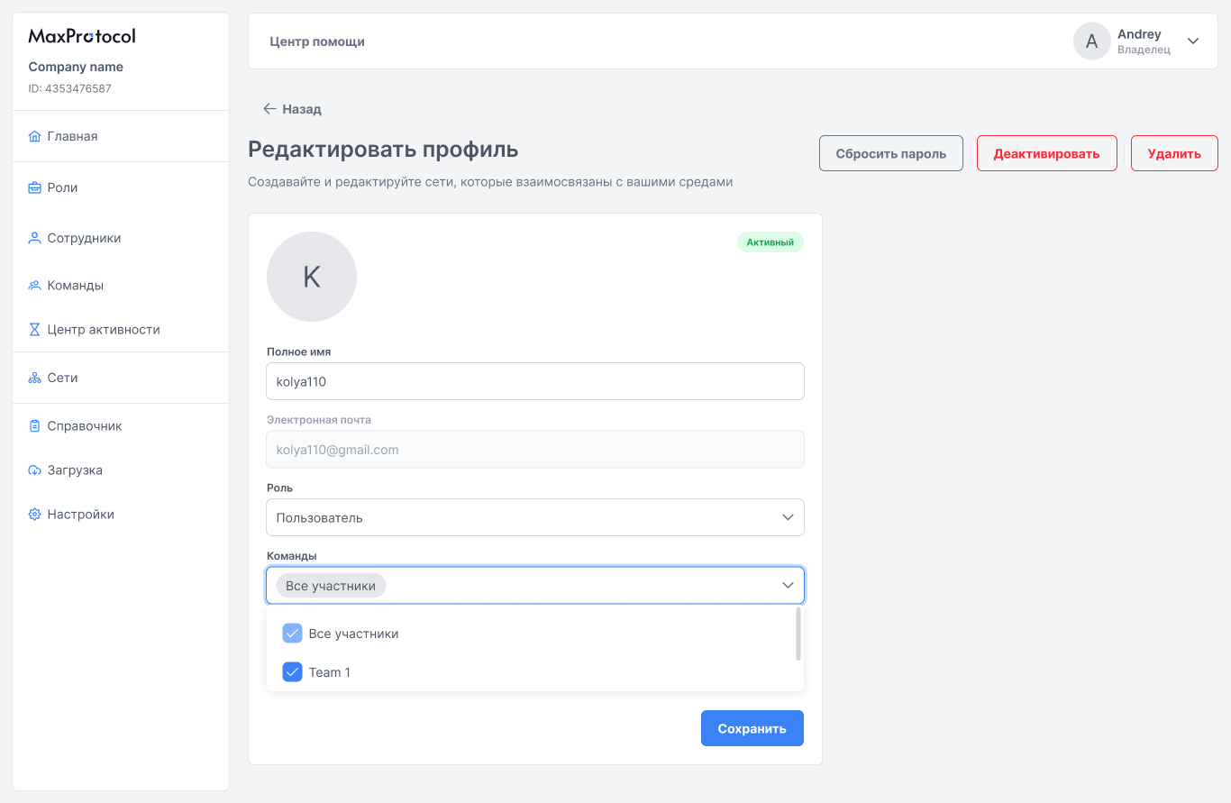Viewport: 1231px width, 803px height.
Task: Save changes with the Сохранить button
Action: tap(752, 728)
